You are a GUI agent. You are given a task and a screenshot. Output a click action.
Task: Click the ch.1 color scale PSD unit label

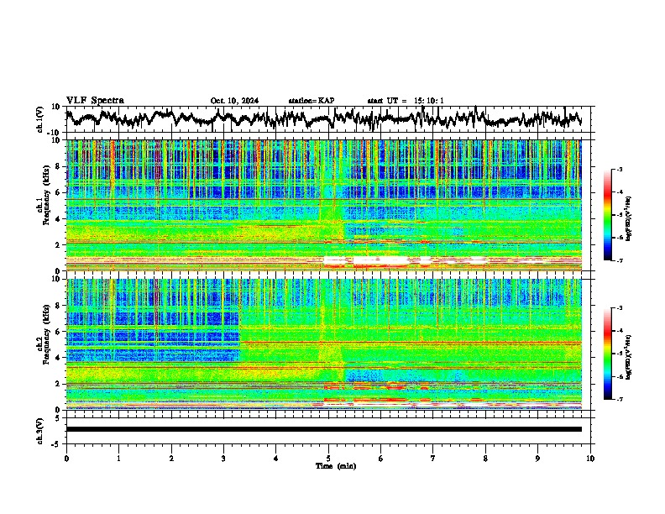tap(628, 219)
